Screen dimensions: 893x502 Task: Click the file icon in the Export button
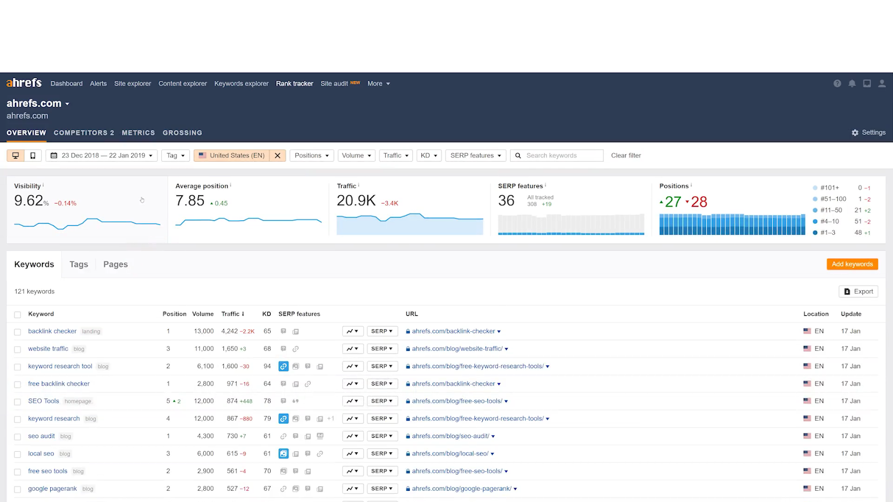847,292
